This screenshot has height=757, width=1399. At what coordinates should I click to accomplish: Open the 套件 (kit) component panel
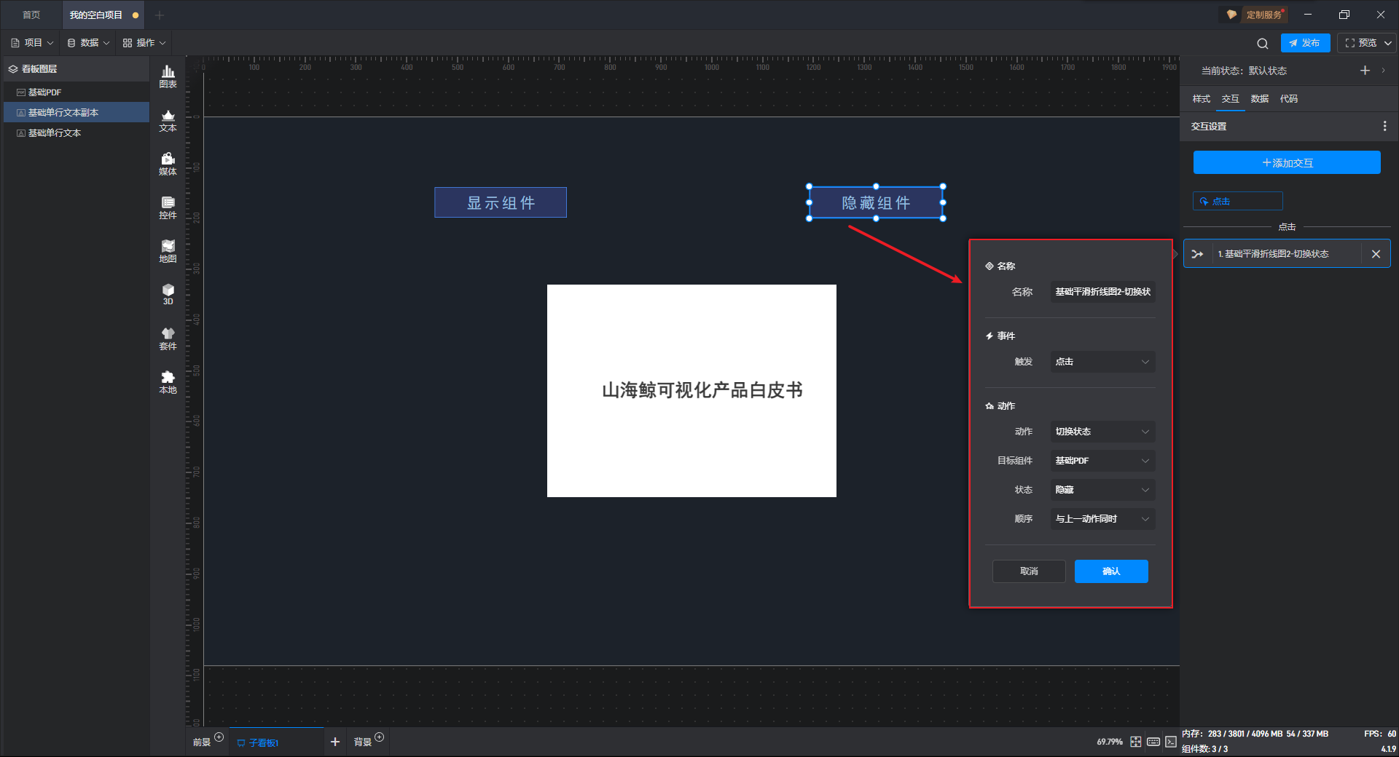(168, 338)
